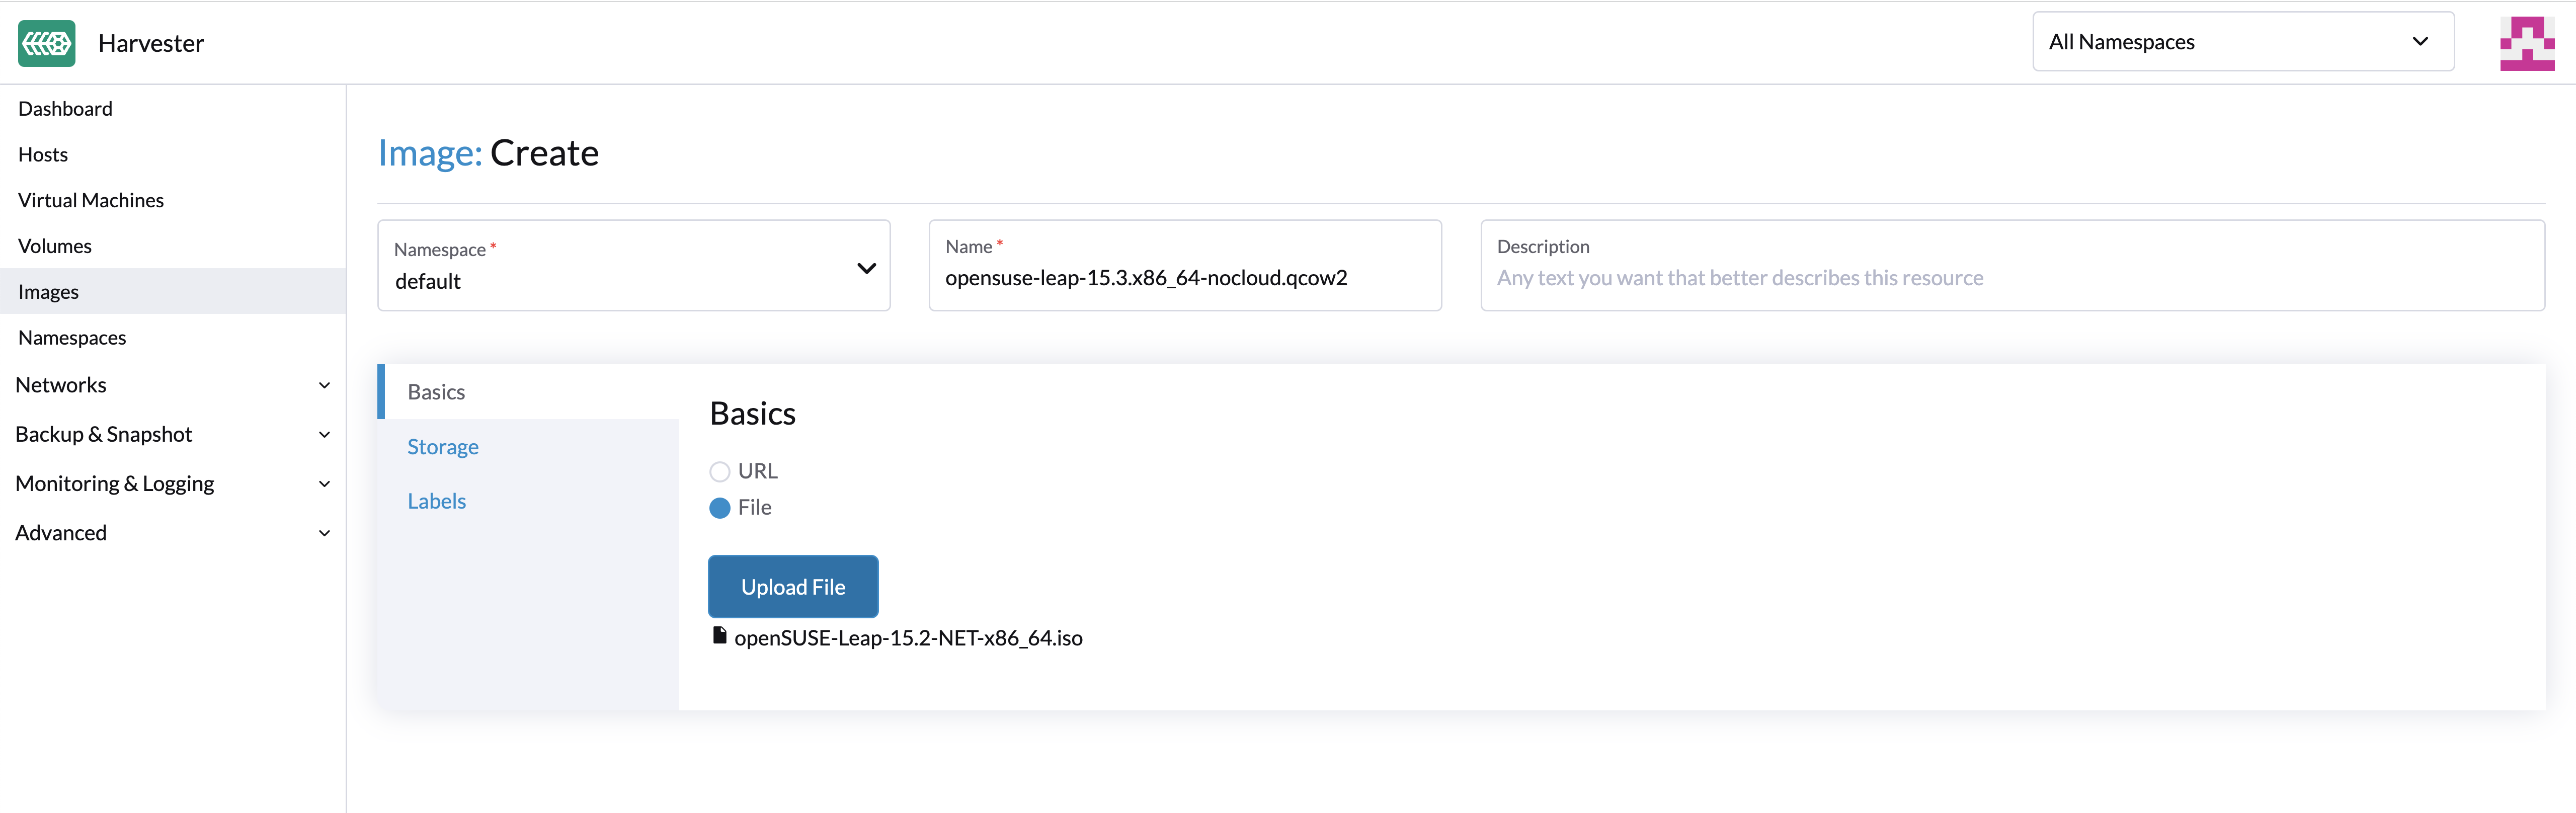Open the user avatar menu
The width and height of the screenshot is (2576, 813).
click(x=2526, y=43)
